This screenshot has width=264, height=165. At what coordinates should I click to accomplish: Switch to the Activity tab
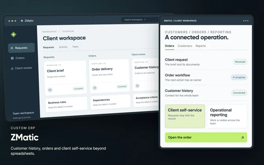point(63,47)
